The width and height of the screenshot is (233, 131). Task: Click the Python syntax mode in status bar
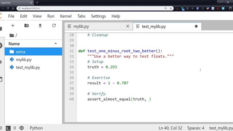(x=36, y=128)
